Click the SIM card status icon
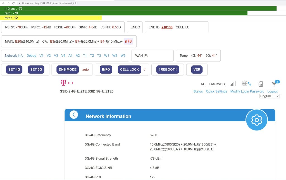The width and height of the screenshot is (286, 180). (x=261, y=84)
